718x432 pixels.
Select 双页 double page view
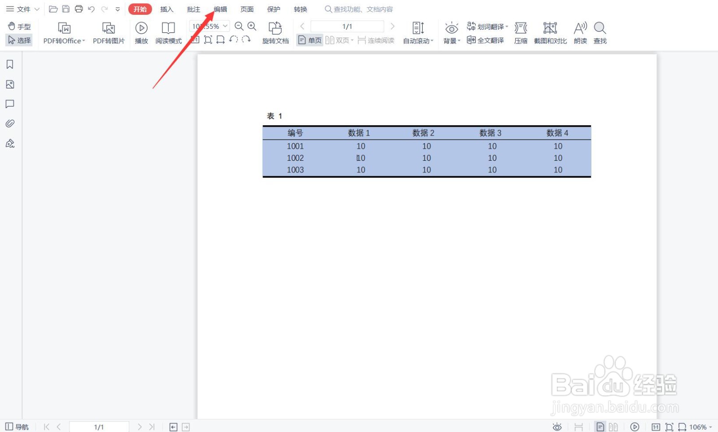pos(339,40)
